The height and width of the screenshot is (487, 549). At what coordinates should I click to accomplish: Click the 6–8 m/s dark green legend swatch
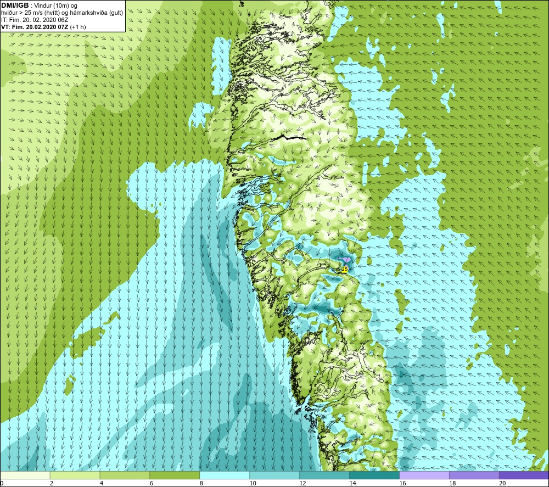pyautogui.click(x=175, y=475)
